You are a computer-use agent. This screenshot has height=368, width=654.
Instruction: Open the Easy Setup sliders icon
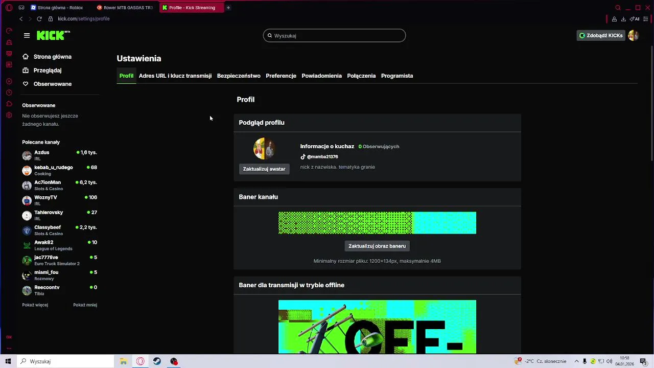coord(646,19)
